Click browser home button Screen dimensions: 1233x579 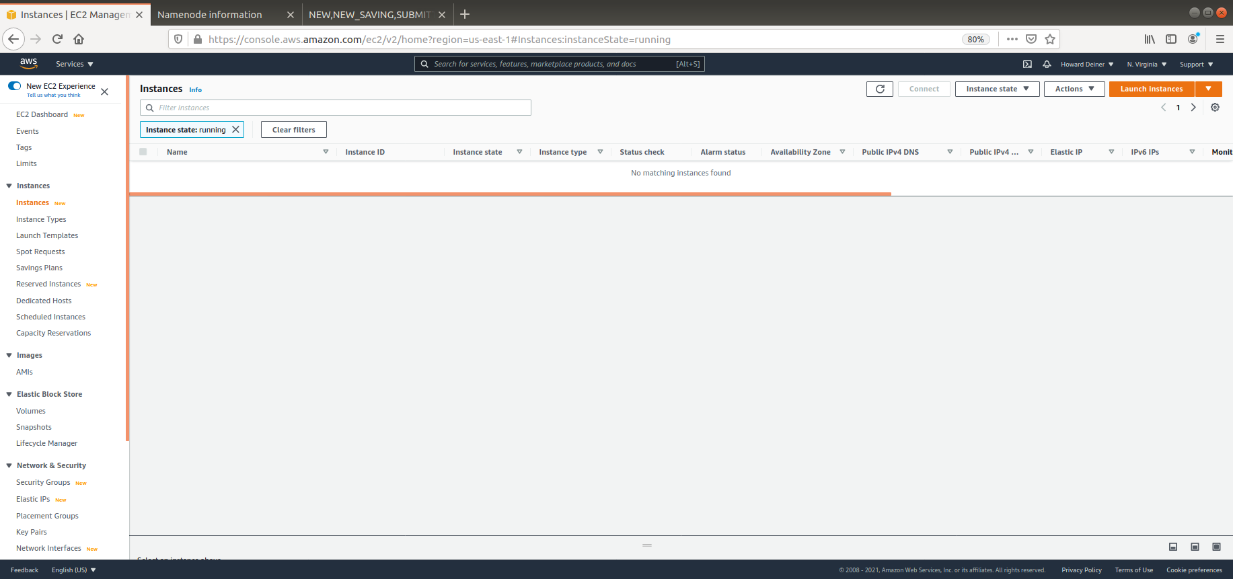[x=79, y=39]
